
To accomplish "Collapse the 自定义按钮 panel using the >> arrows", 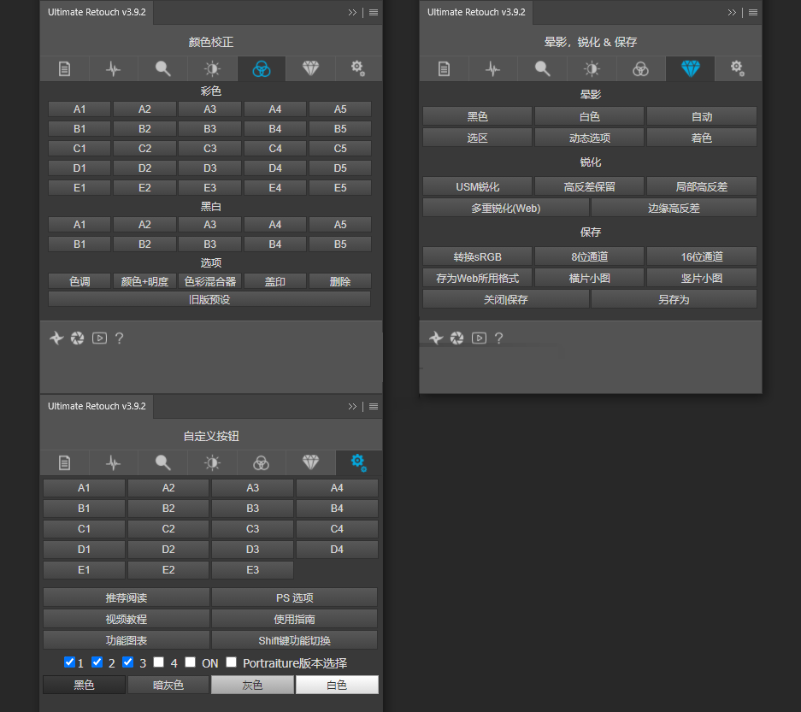I will pos(352,407).
